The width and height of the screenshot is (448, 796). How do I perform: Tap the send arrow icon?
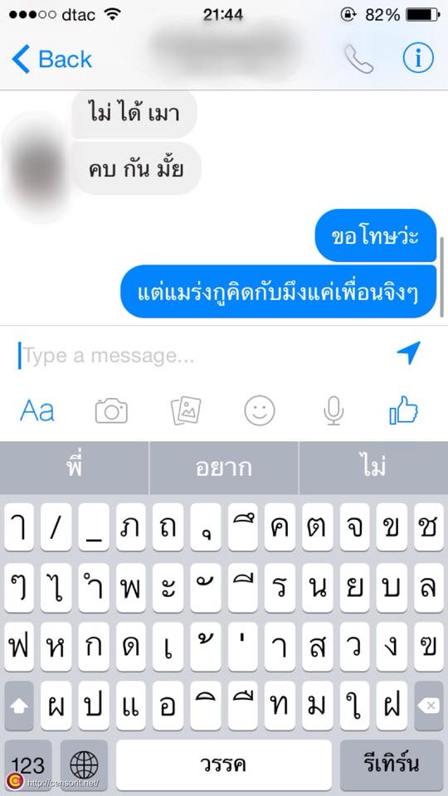pyautogui.click(x=408, y=353)
